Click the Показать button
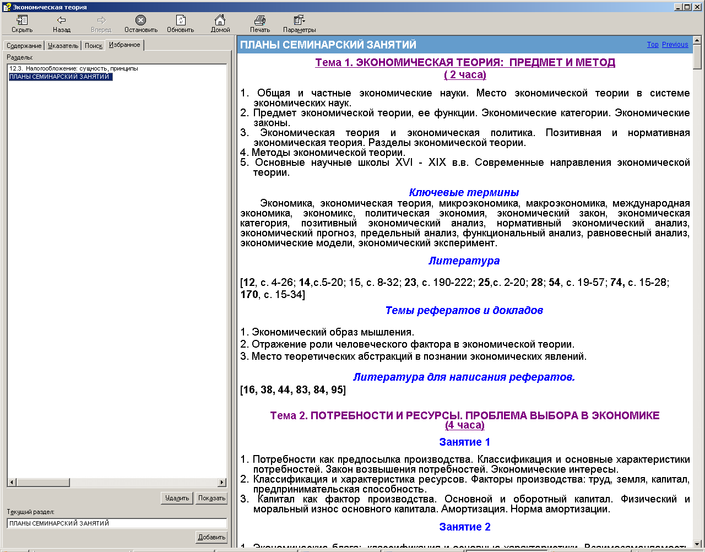705x552 pixels. (x=211, y=498)
